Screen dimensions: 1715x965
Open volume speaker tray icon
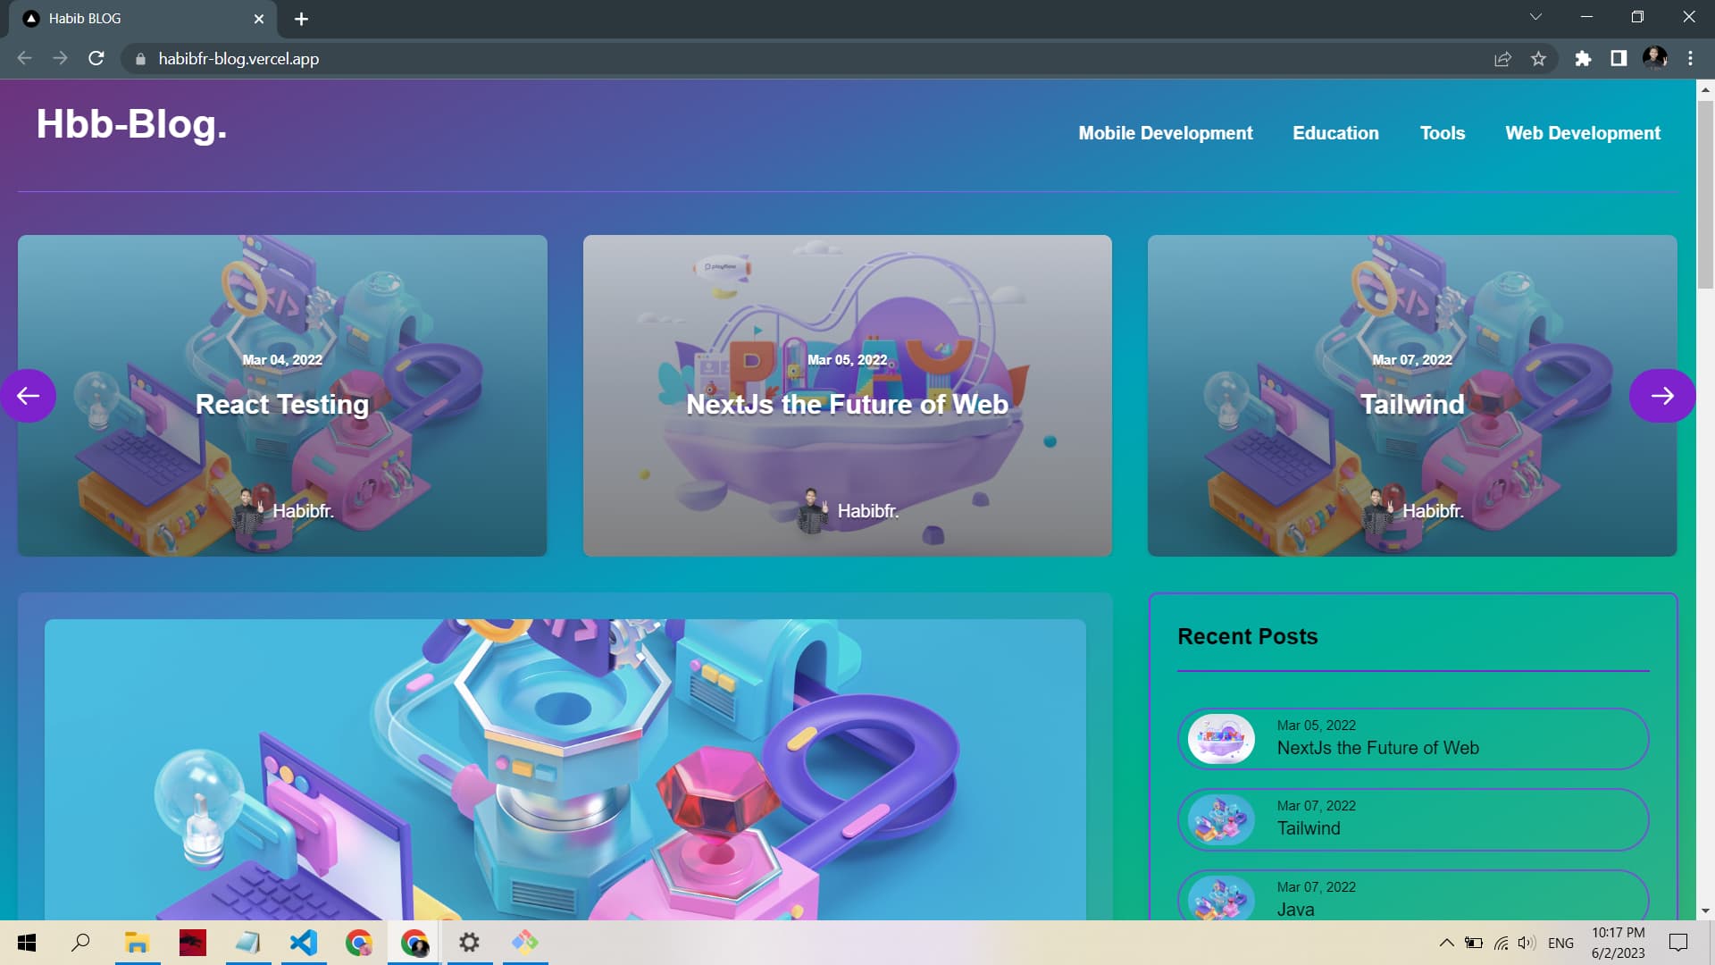tap(1527, 943)
